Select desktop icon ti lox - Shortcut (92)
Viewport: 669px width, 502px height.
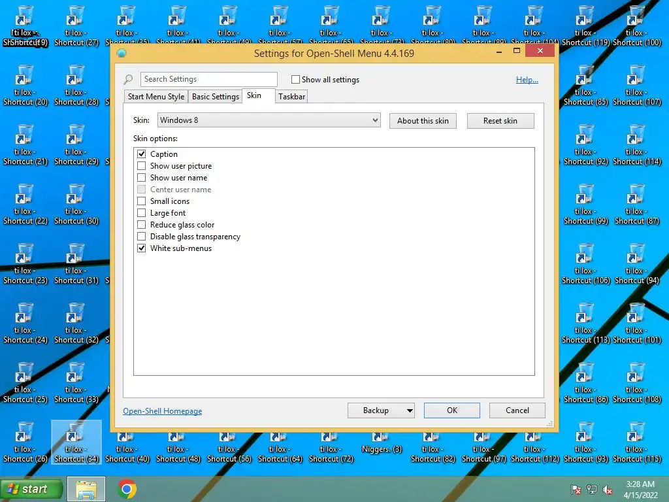[585, 144]
